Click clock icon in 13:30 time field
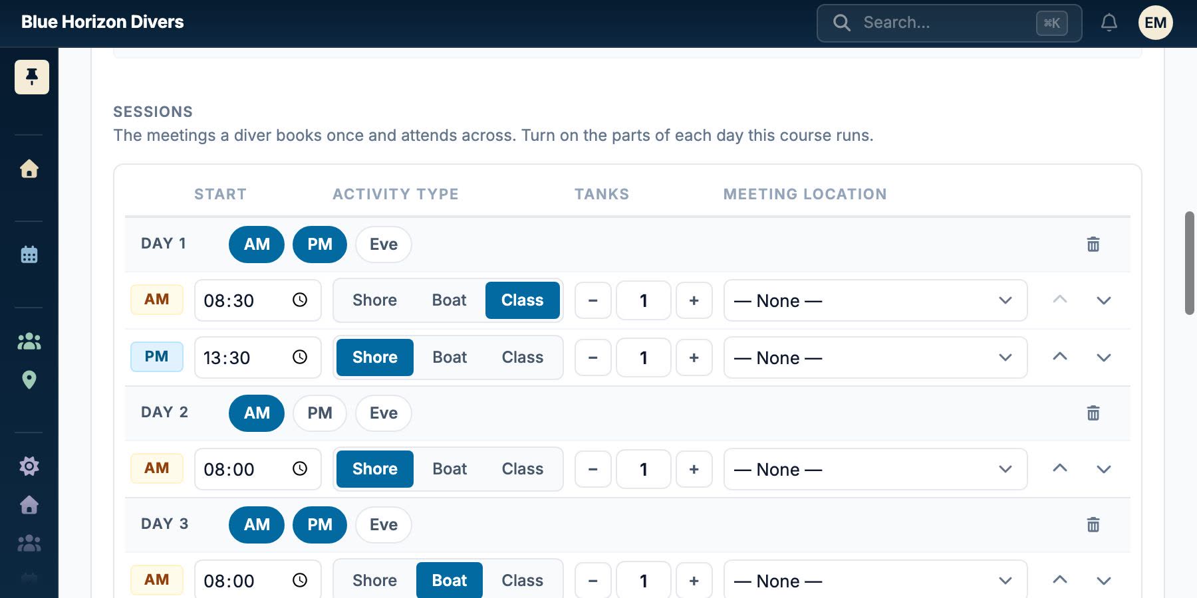The image size is (1197, 598). pos(300,357)
